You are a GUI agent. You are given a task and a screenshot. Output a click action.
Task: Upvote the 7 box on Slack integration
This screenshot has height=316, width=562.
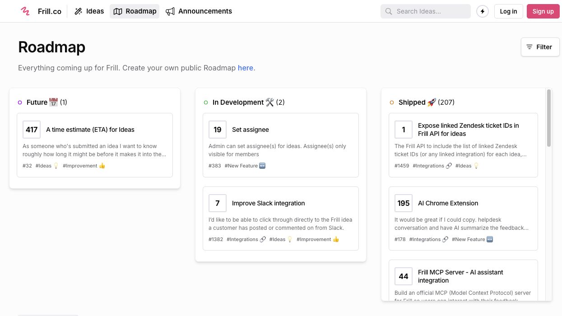tap(218, 203)
